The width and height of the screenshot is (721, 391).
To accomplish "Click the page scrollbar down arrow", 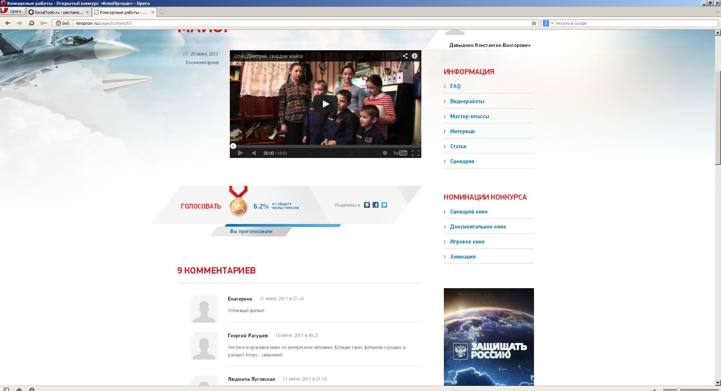I will tap(718, 383).
